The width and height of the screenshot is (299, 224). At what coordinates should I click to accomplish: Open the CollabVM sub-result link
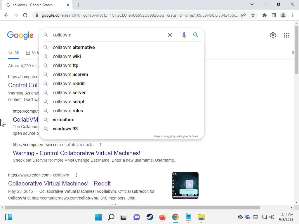(x=25, y=120)
